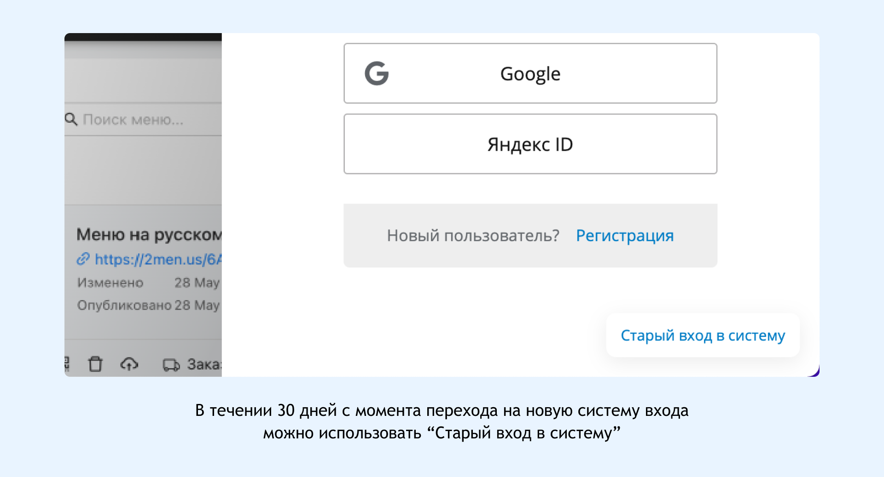This screenshot has height=477, width=884.
Task: Click the Google G logo icon
Action: click(377, 74)
